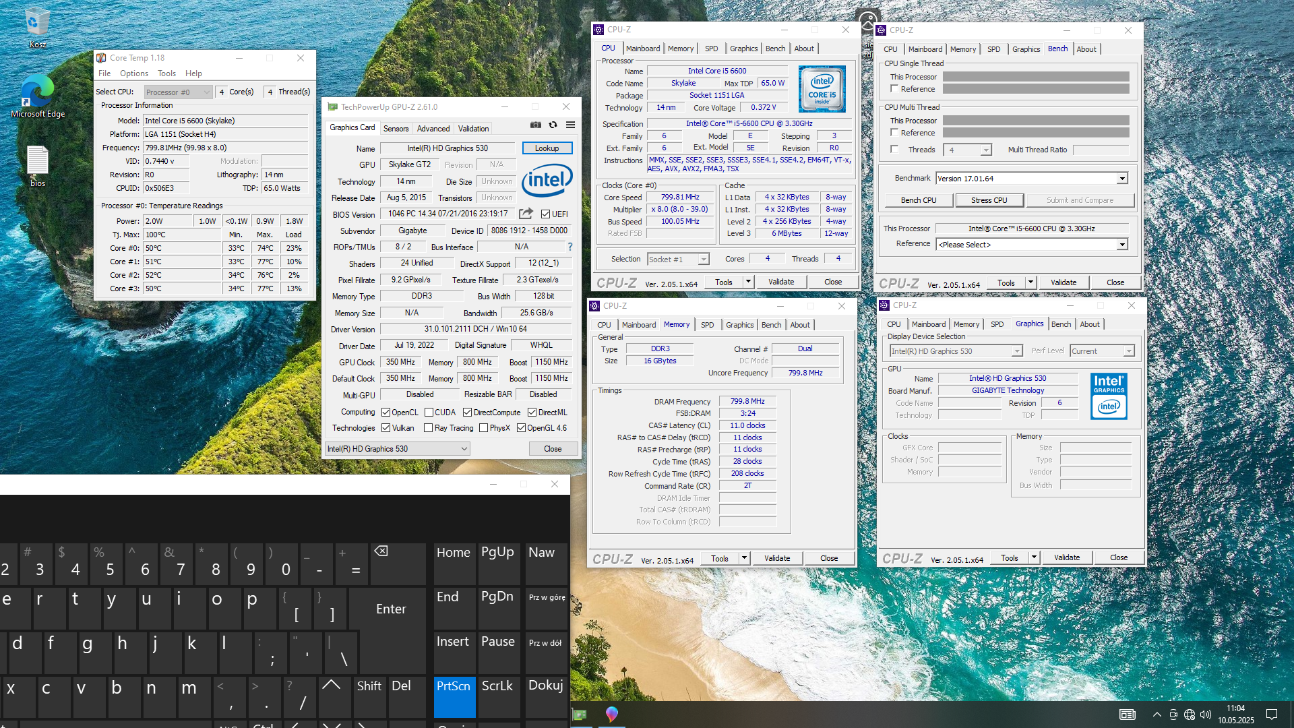The image size is (1294, 728).
Task: Click the Stress CPU button
Action: (x=989, y=200)
